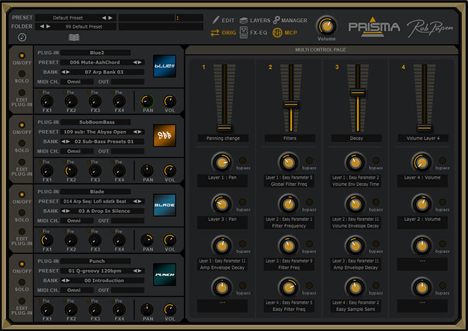The width and height of the screenshot is (468, 331).
Task: Open plug-in selector showing Punch
Action: click(x=96, y=261)
